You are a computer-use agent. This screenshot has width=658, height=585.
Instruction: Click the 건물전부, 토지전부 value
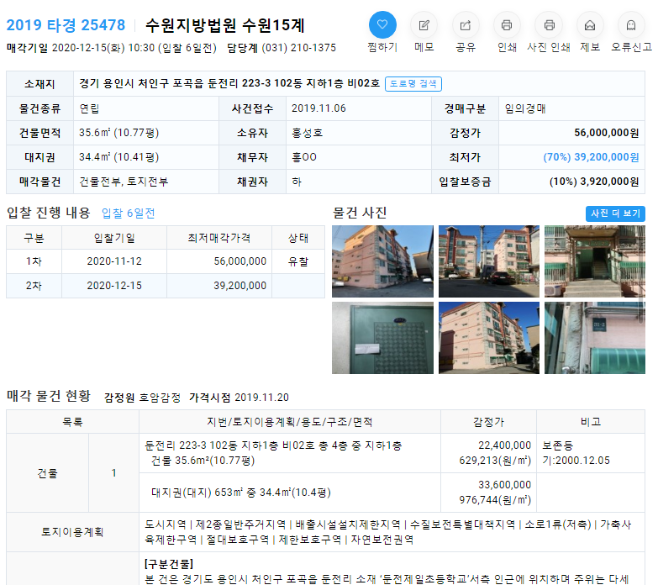coord(124,182)
